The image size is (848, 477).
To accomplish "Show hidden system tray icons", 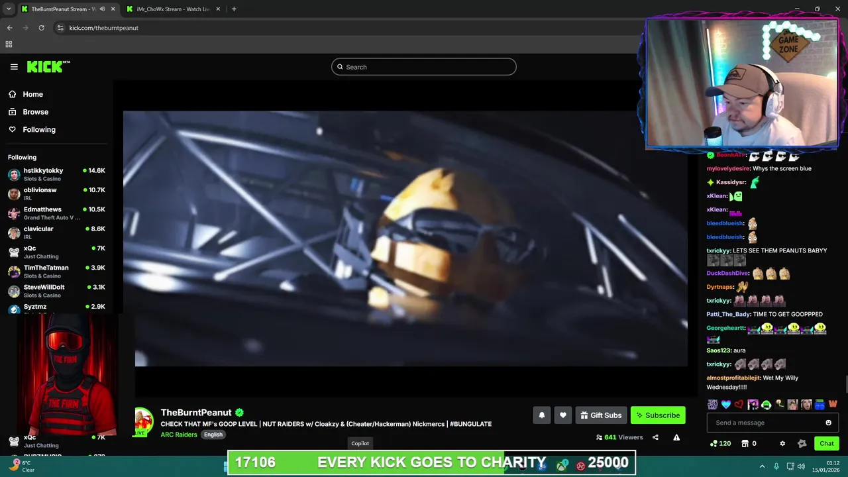I will [x=762, y=466].
